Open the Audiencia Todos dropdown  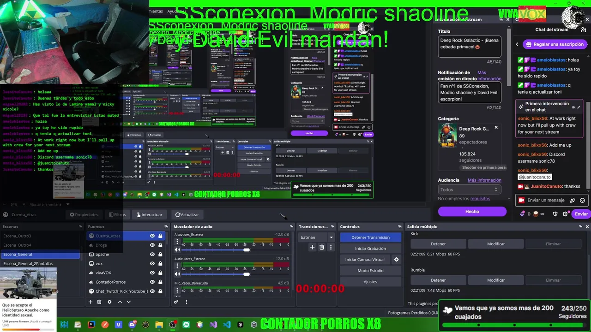pos(470,190)
